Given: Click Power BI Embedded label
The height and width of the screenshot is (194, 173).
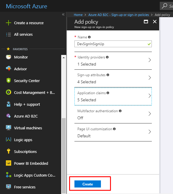Looking at the screenshot, I should (31, 164).
